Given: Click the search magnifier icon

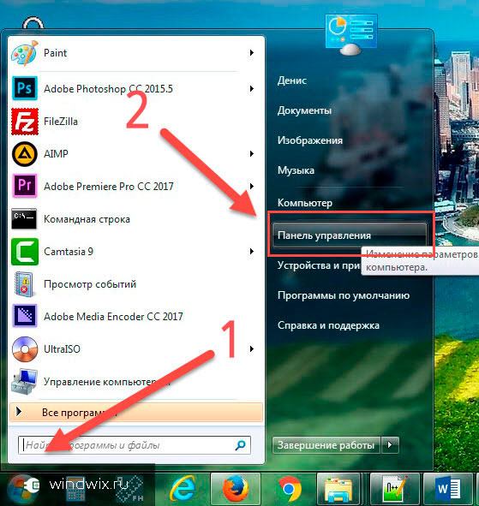Looking at the screenshot, I should click(x=240, y=445).
